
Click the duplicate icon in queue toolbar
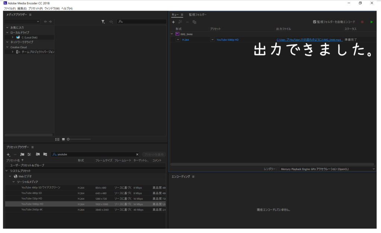(x=194, y=22)
